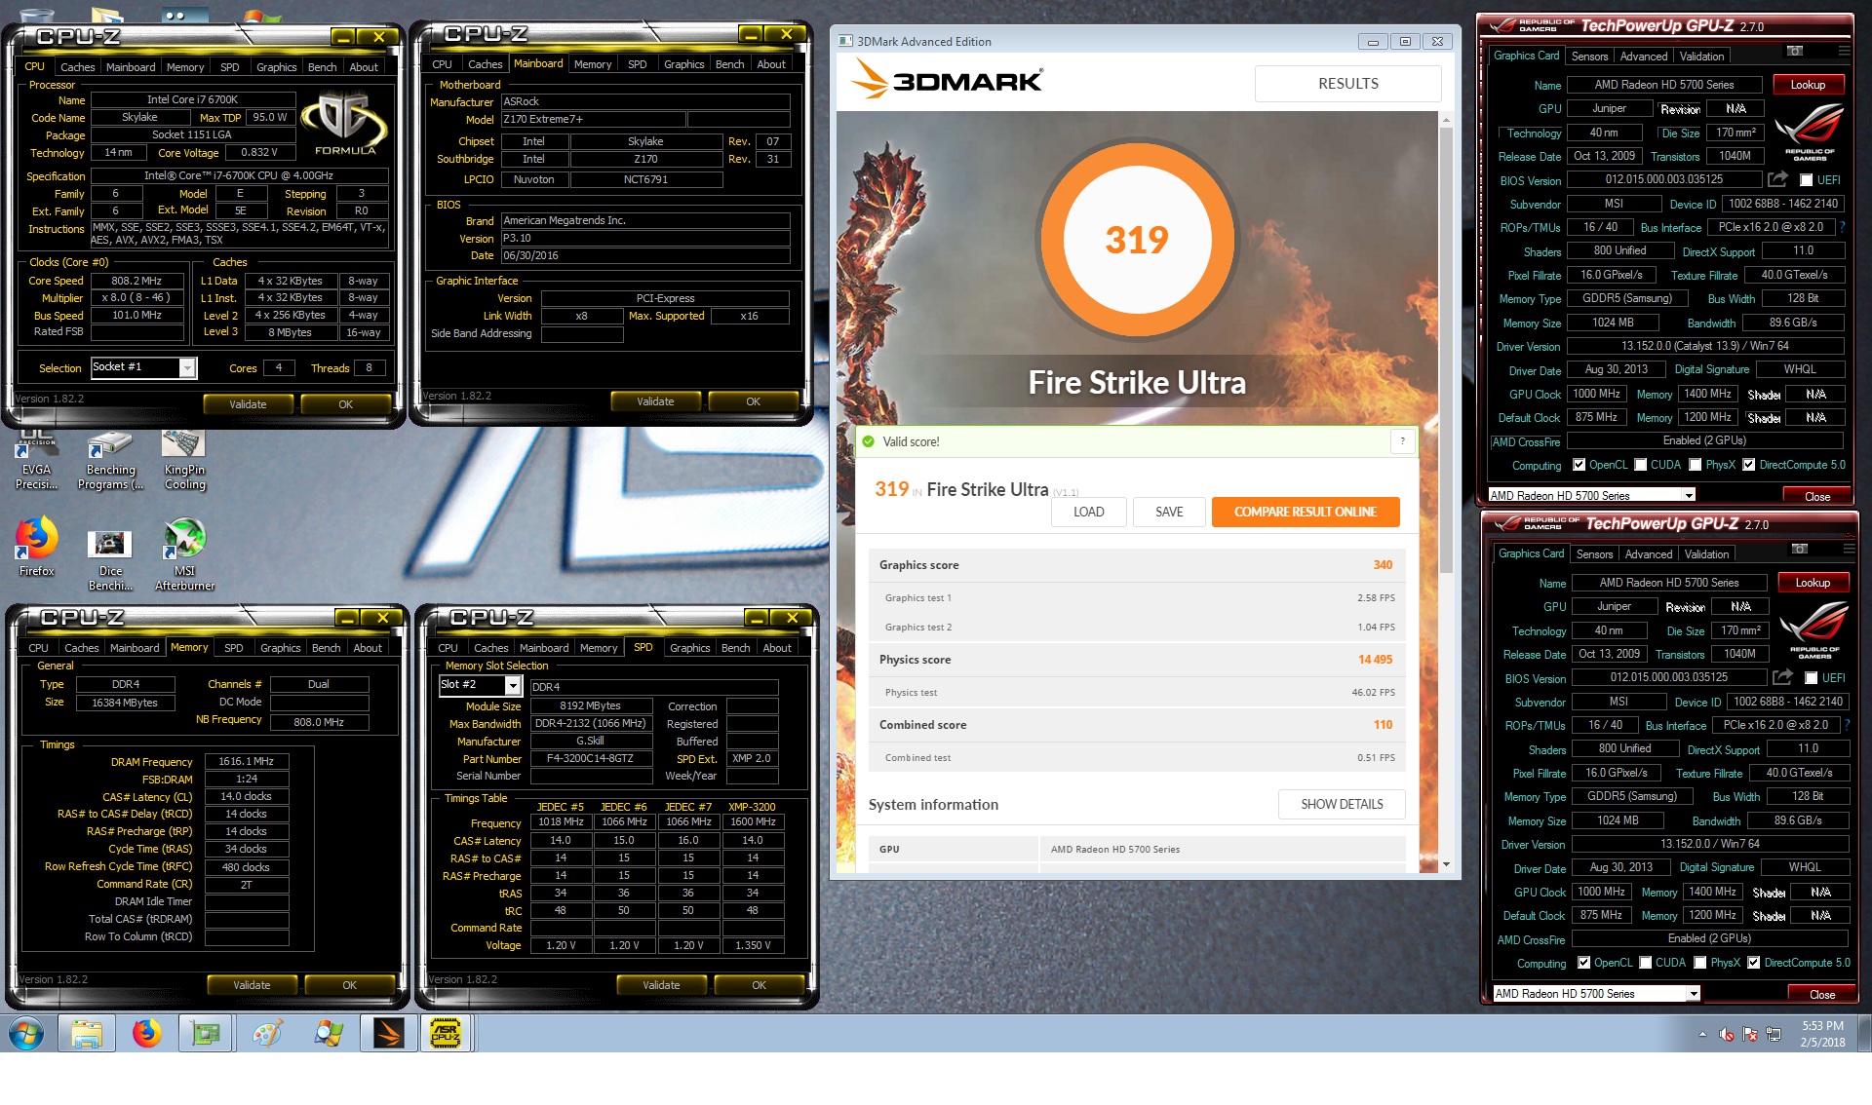
Task: Open Validation tab in top GPU-Z
Action: click(1701, 57)
